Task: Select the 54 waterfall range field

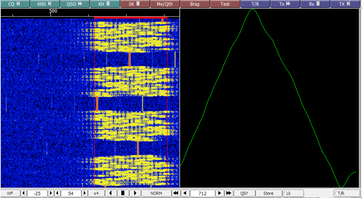Action: (71, 193)
